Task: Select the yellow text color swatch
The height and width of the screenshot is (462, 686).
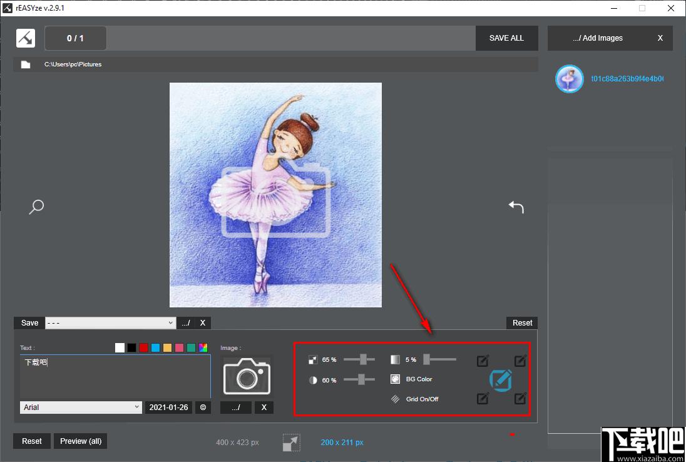Action: tap(167, 348)
